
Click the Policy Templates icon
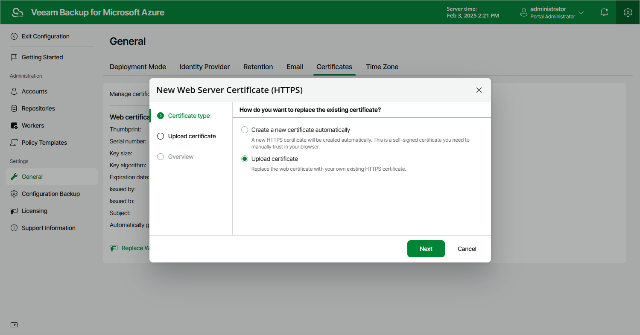pyautogui.click(x=14, y=143)
